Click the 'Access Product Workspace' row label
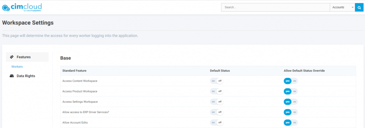Viewport: 365px width, 128px height. [x=80, y=91]
